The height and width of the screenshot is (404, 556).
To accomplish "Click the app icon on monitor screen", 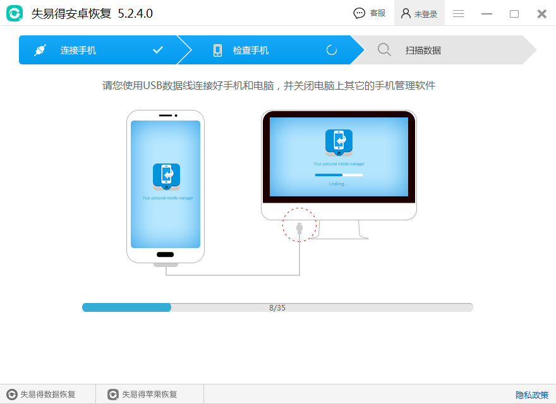I will 339,143.
